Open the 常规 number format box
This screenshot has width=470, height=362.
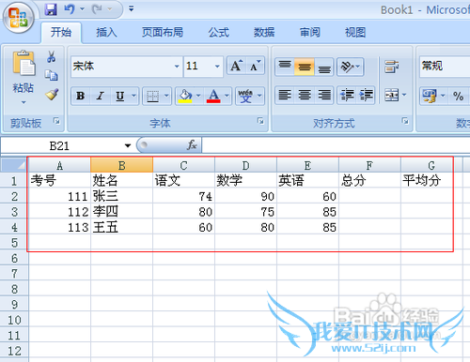coord(445,67)
